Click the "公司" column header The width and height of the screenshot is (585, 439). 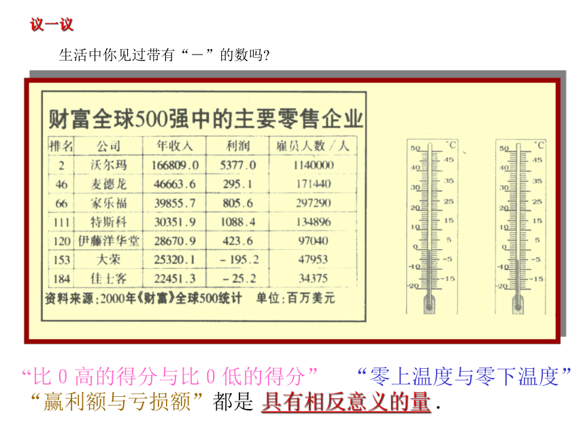(109, 146)
